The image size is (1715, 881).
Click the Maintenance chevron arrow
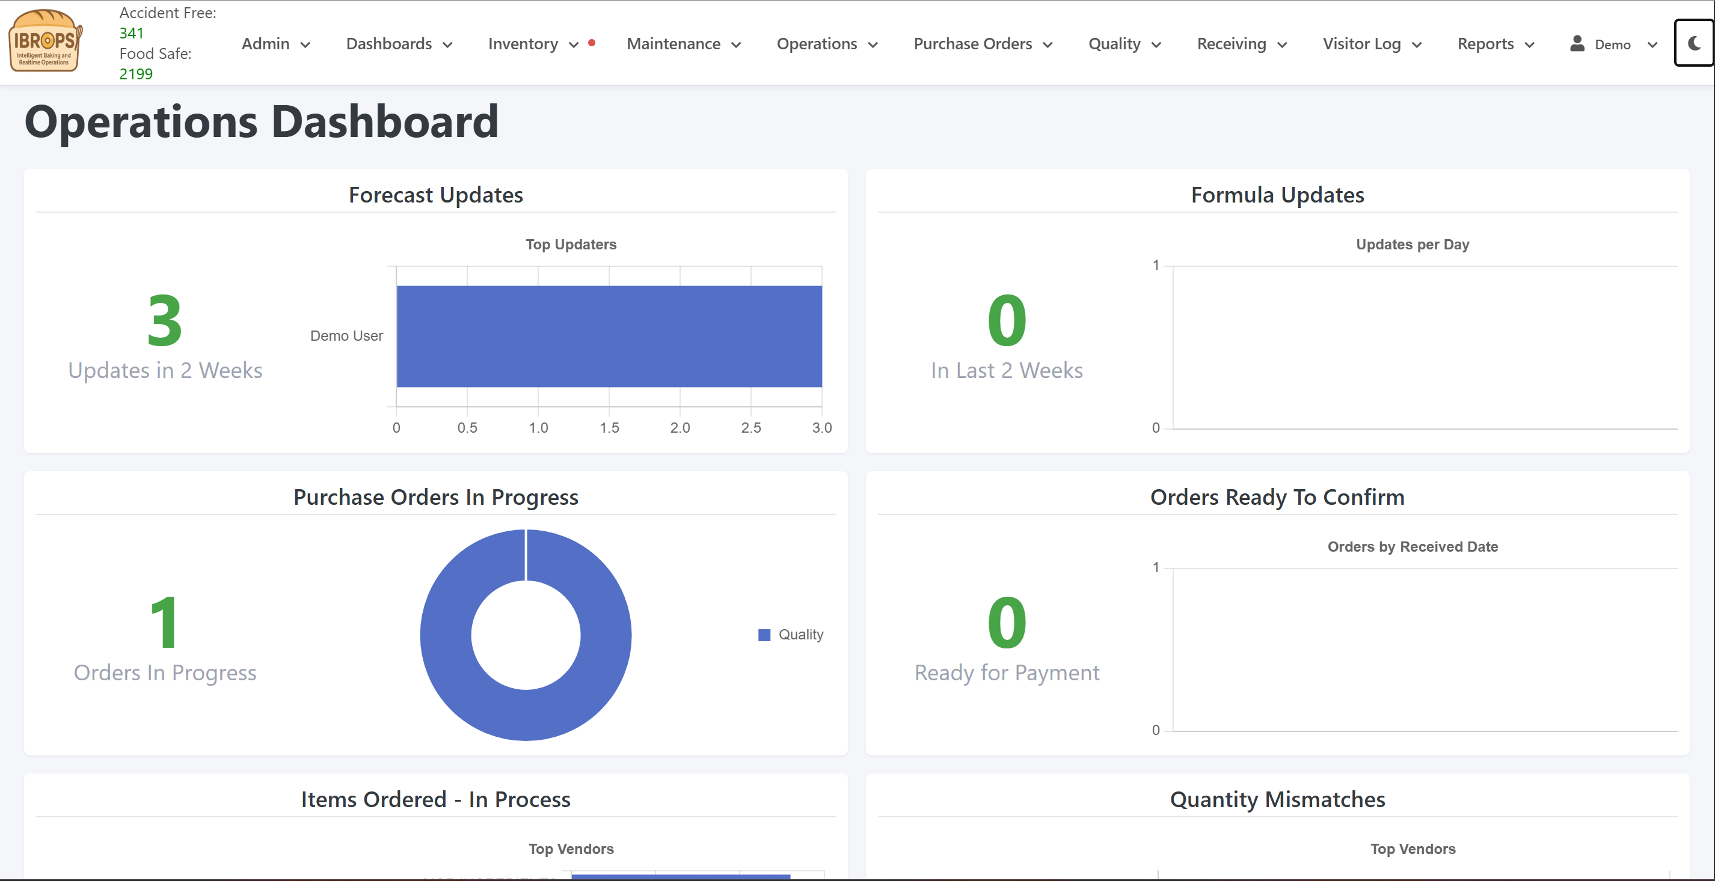coord(735,44)
